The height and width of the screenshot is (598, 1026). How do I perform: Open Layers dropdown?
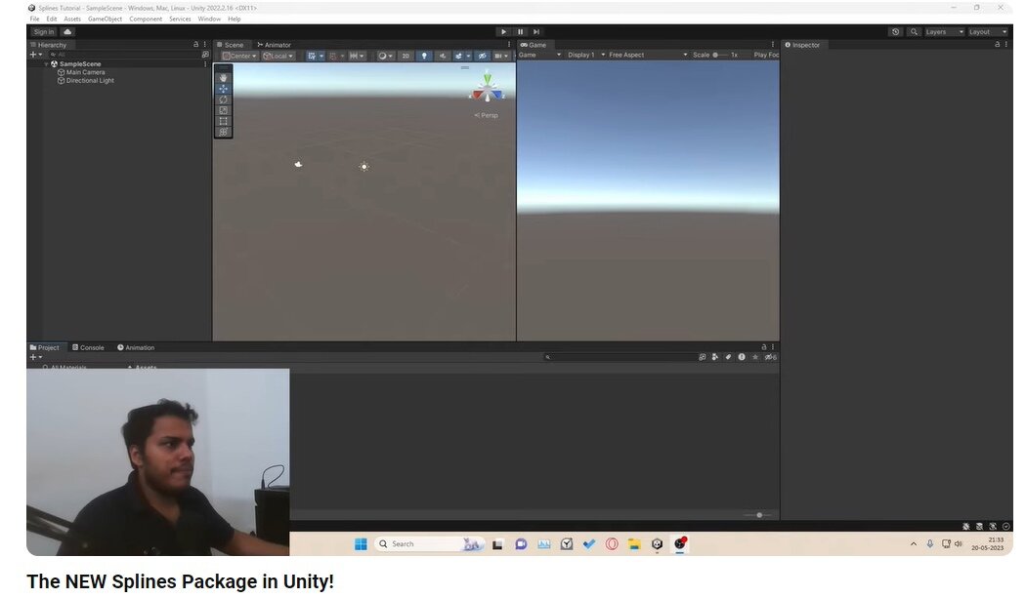(x=944, y=31)
